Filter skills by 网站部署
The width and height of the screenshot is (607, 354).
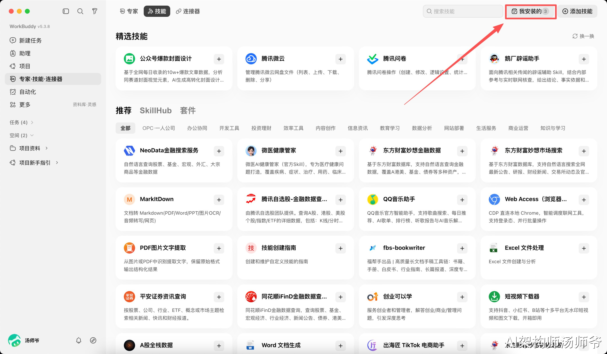click(x=454, y=128)
